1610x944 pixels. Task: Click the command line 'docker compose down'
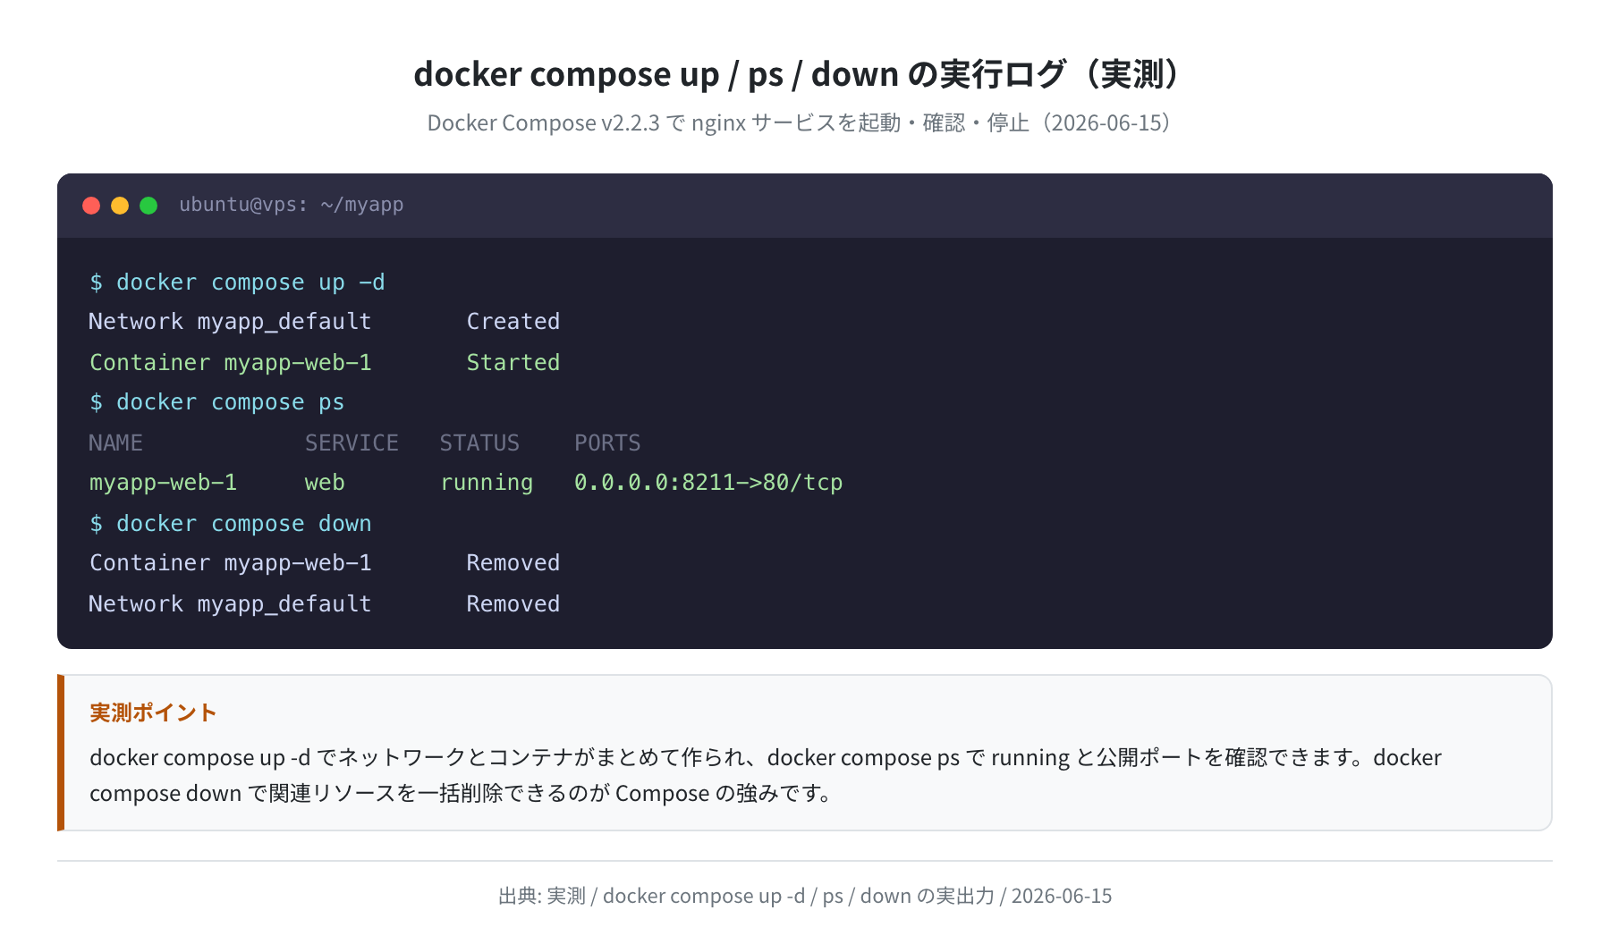(x=230, y=524)
